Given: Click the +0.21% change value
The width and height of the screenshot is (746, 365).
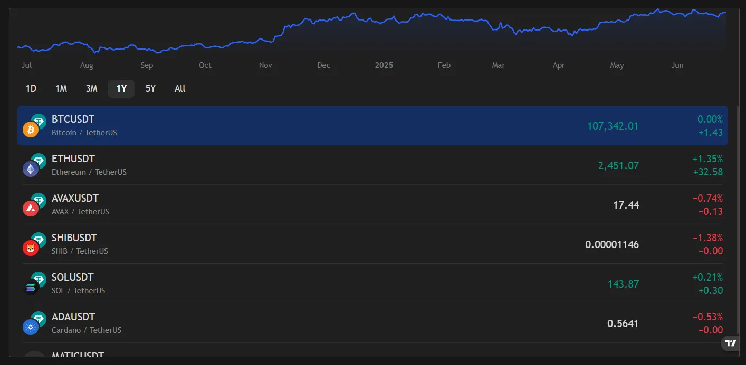Looking at the screenshot, I should [x=707, y=277].
